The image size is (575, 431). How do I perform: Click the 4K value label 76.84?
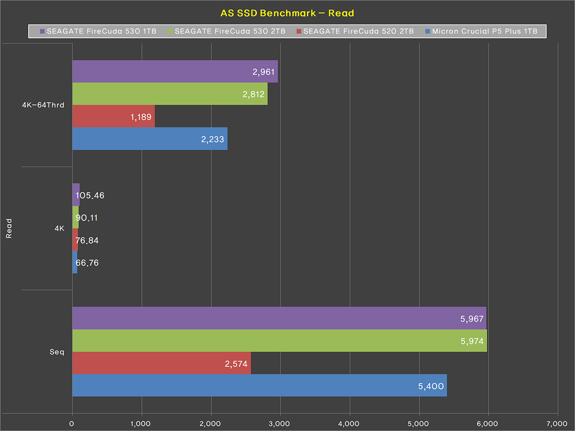(88, 240)
